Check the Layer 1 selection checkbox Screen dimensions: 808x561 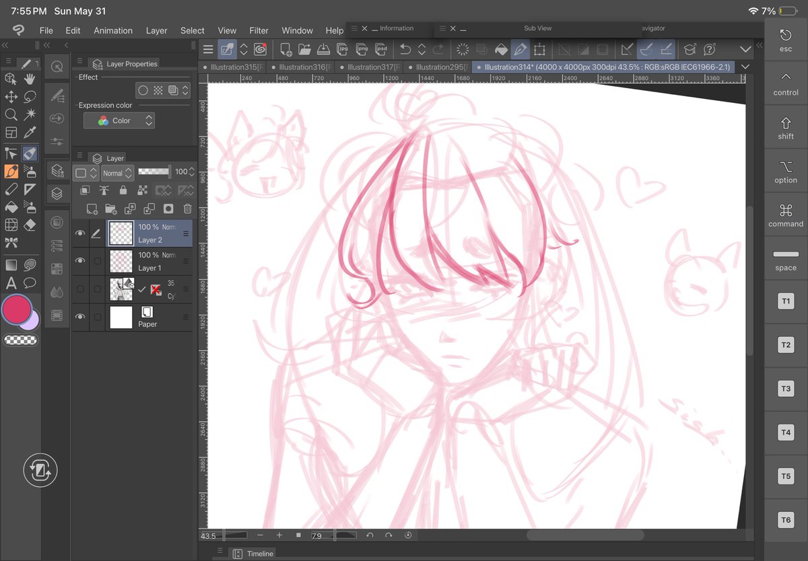point(98,261)
